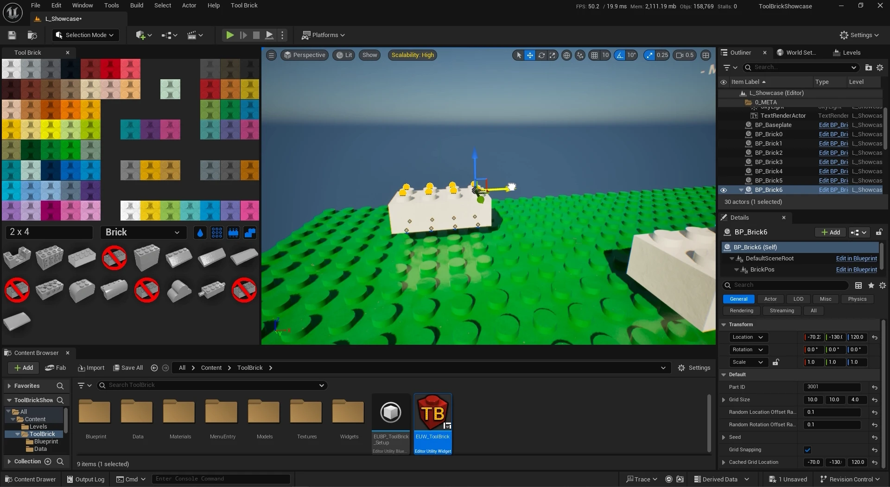Open the Tool Brick menu in the menu bar

coord(244,6)
